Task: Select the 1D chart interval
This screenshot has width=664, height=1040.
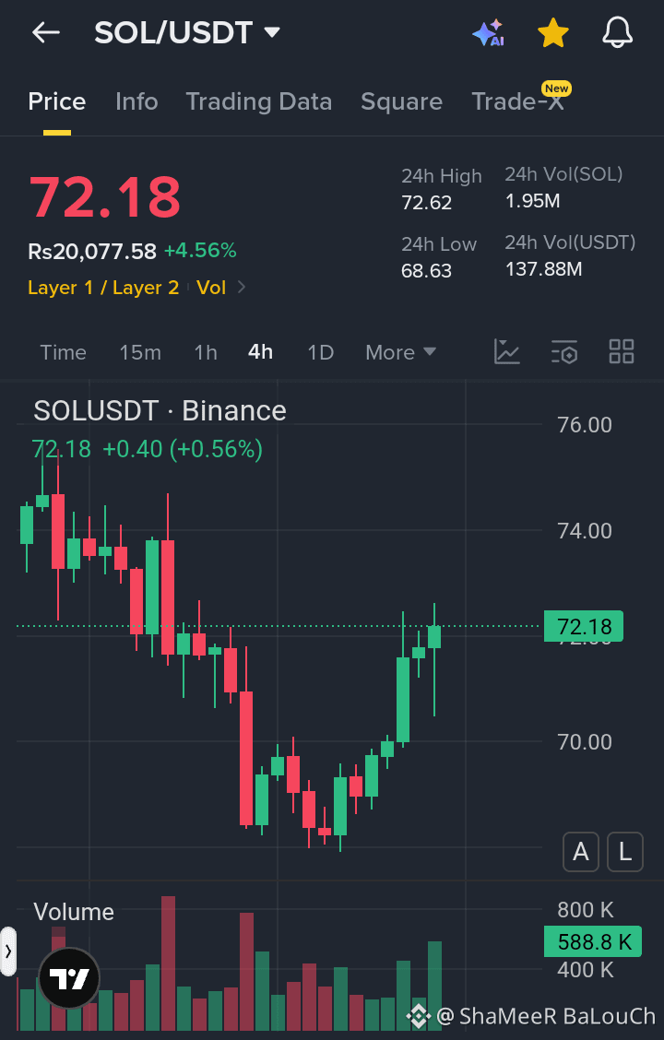Action: tap(320, 352)
